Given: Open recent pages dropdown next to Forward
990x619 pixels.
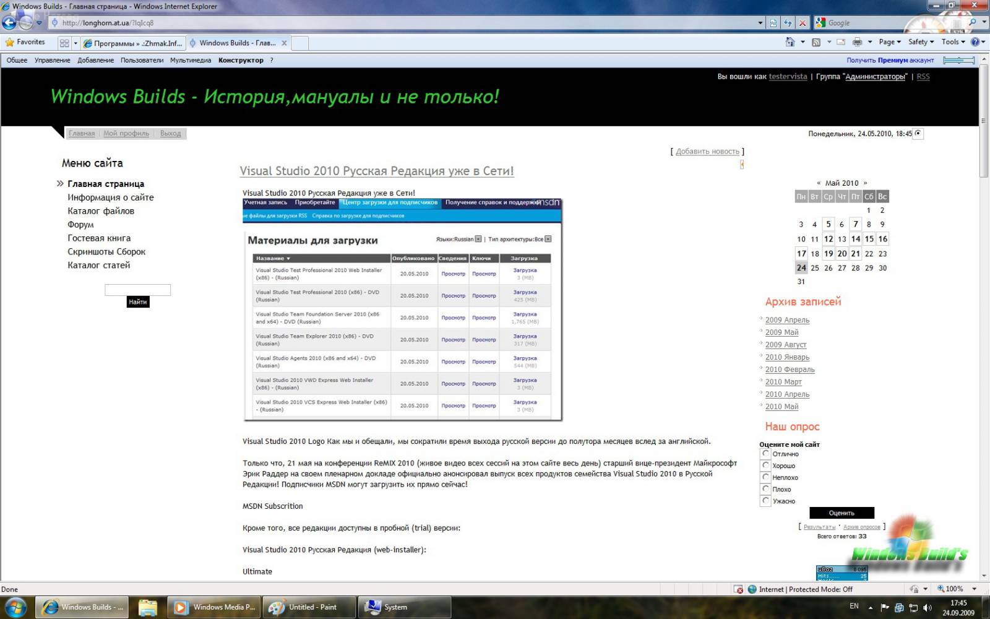Looking at the screenshot, I should coord(39,23).
